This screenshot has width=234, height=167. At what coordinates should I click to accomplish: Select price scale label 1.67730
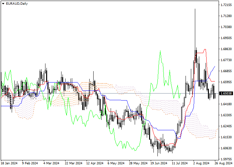click(226, 60)
